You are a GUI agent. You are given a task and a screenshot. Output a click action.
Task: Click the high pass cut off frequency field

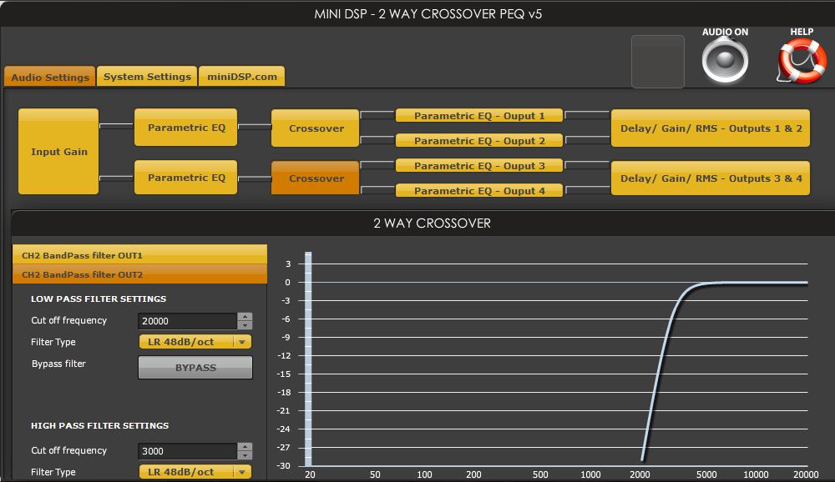pyautogui.click(x=187, y=451)
